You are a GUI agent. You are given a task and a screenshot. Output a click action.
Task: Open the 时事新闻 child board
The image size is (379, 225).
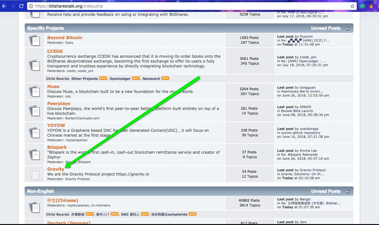78,214
